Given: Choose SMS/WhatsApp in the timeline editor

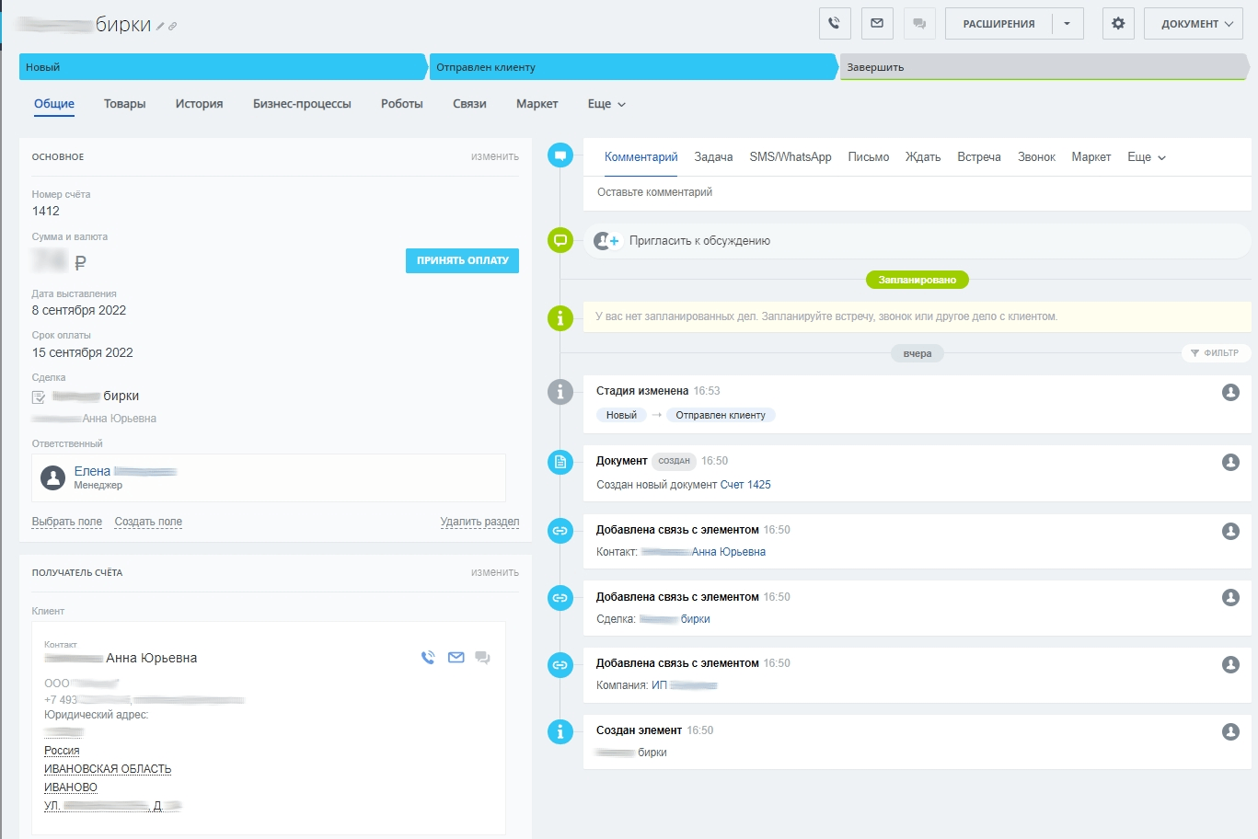Looking at the screenshot, I should 791,157.
